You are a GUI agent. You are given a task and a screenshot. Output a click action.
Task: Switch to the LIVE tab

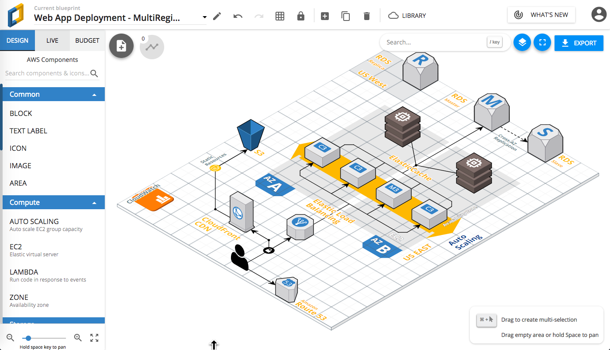[52, 41]
